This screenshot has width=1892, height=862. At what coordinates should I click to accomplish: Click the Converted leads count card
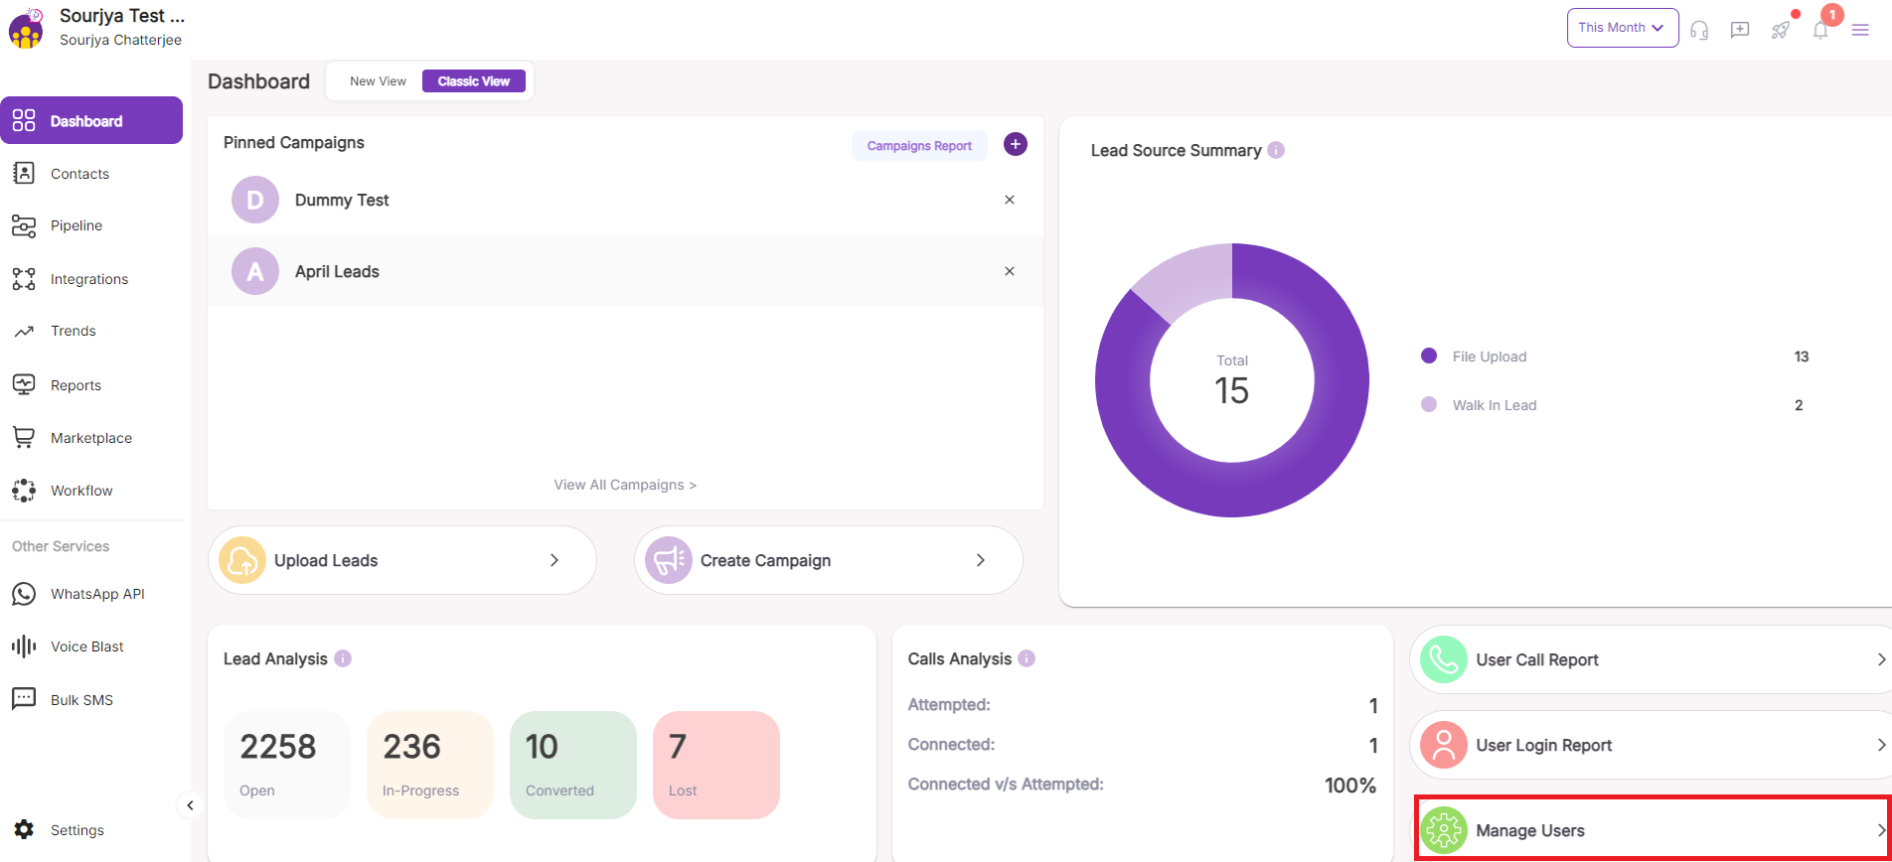click(x=572, y=765)
